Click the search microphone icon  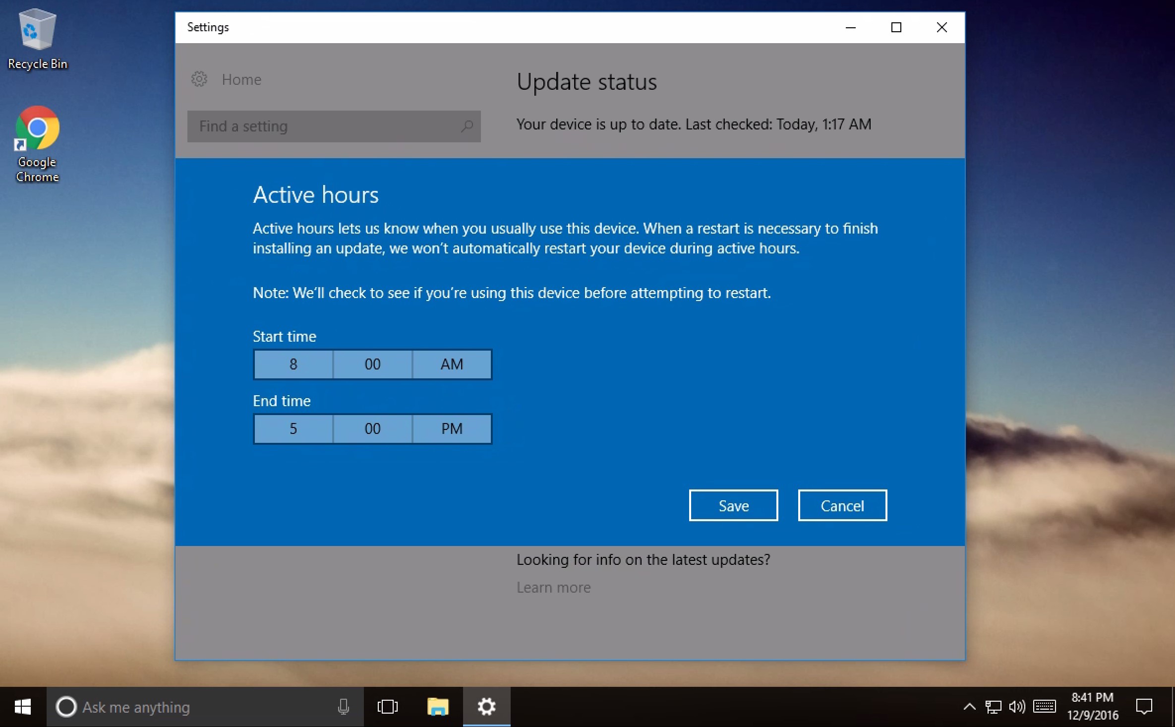[x=343, y=706]
